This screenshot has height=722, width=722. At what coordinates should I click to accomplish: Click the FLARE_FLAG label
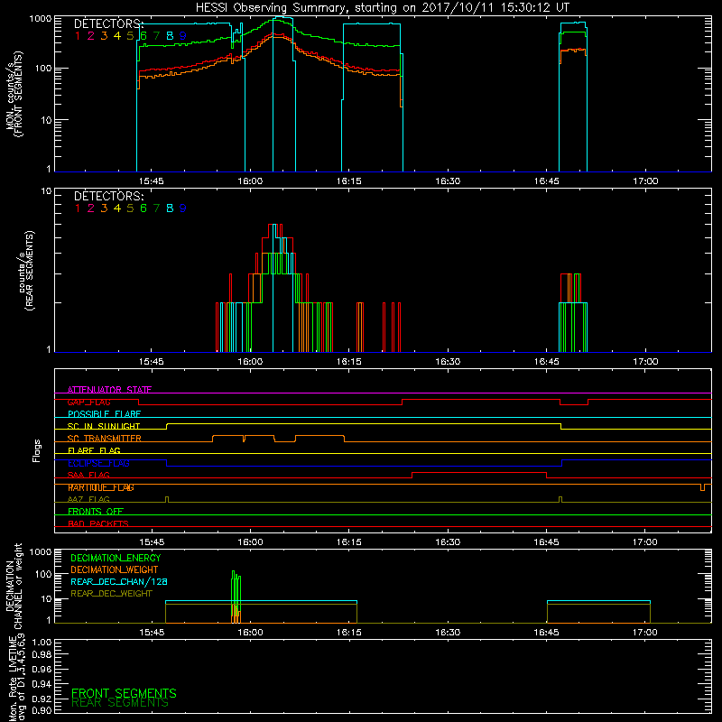click(x=94, y=450)
